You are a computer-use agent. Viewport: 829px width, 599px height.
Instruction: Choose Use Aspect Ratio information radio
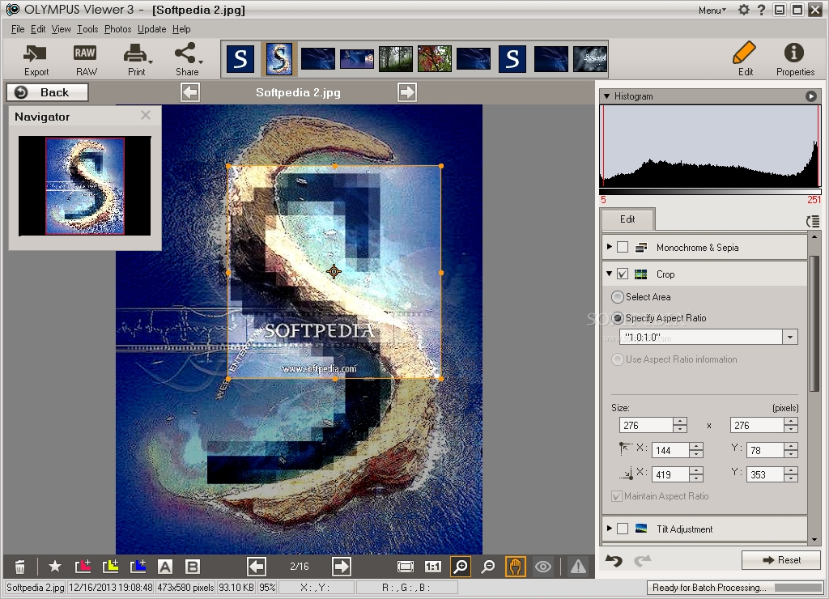[617, 359]
